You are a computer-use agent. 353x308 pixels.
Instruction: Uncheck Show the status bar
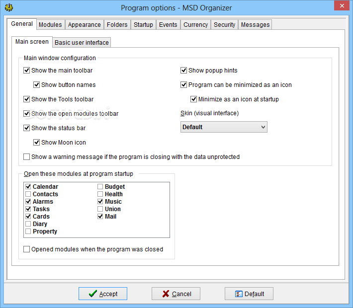click(x=26, y=128)
